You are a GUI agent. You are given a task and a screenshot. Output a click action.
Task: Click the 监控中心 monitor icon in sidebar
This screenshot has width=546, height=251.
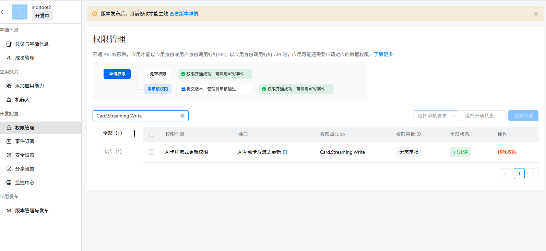[9, 183]
